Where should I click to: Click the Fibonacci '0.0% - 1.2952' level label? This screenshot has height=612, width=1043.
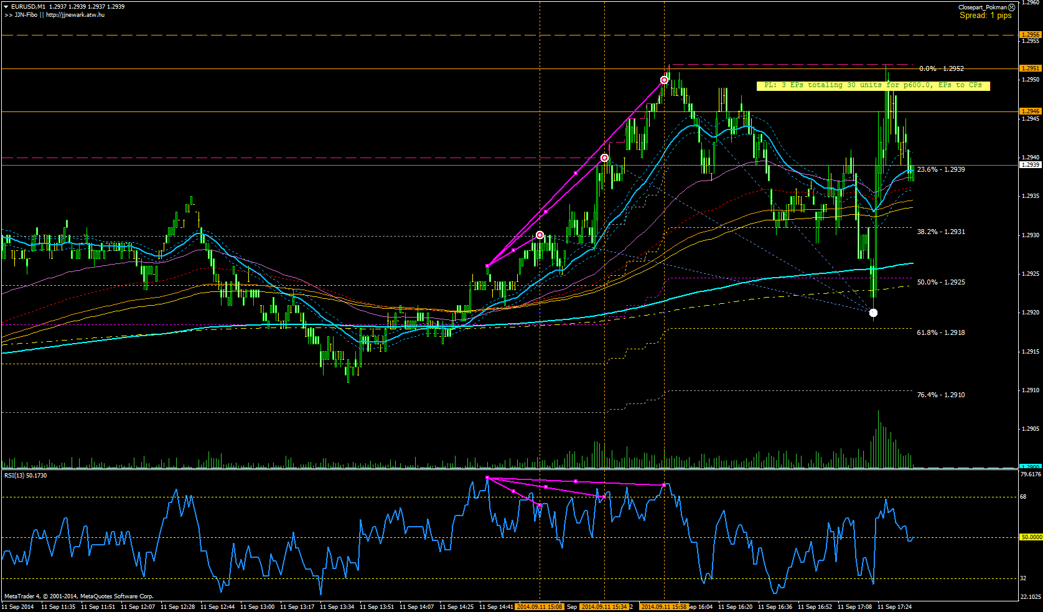tap(942, 68)
